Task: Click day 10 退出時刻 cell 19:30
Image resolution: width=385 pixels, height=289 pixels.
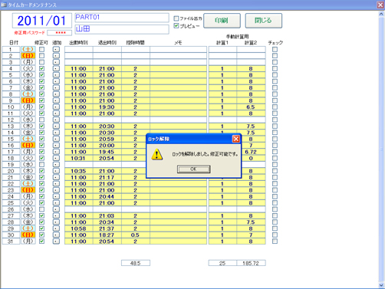Action: [x=107, y=107]
